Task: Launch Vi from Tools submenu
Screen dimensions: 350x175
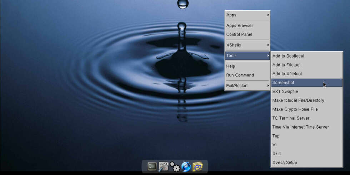Action: click(x=307, y=145)
